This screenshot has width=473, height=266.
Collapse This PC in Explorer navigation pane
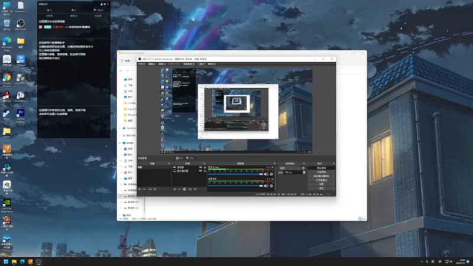coord(120,142)
